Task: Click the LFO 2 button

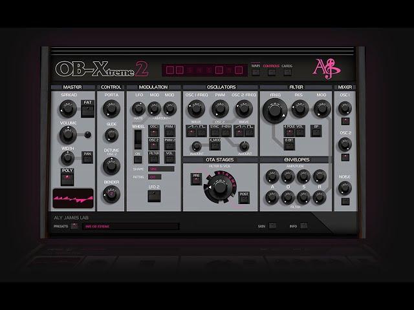Action: tap(154, 196)
